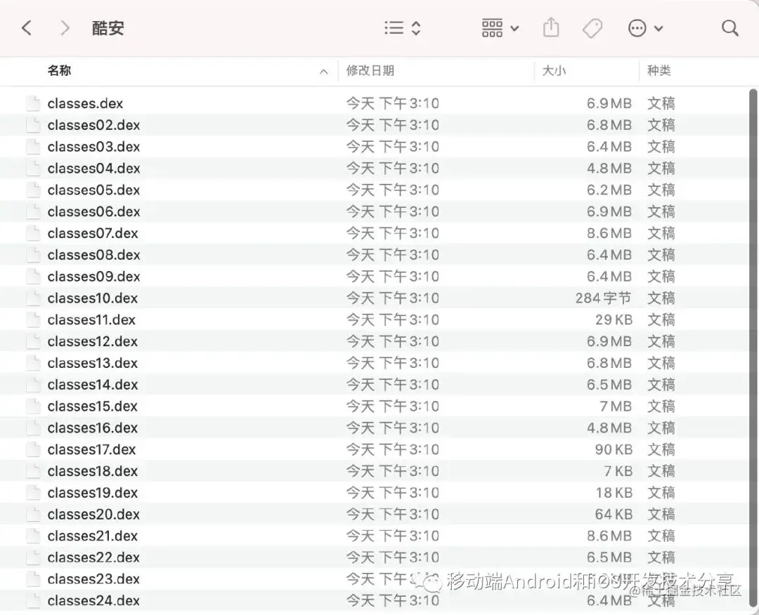Sort by the 大小 column header
Viewport: 759px width, 615px height.
coord(554,71)
